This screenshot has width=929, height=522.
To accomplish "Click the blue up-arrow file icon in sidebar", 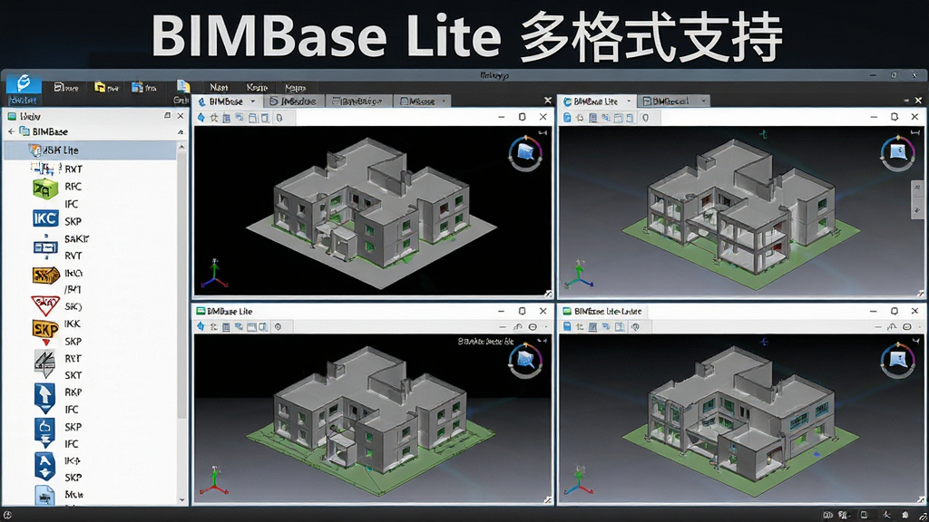I will pos(45,399).
